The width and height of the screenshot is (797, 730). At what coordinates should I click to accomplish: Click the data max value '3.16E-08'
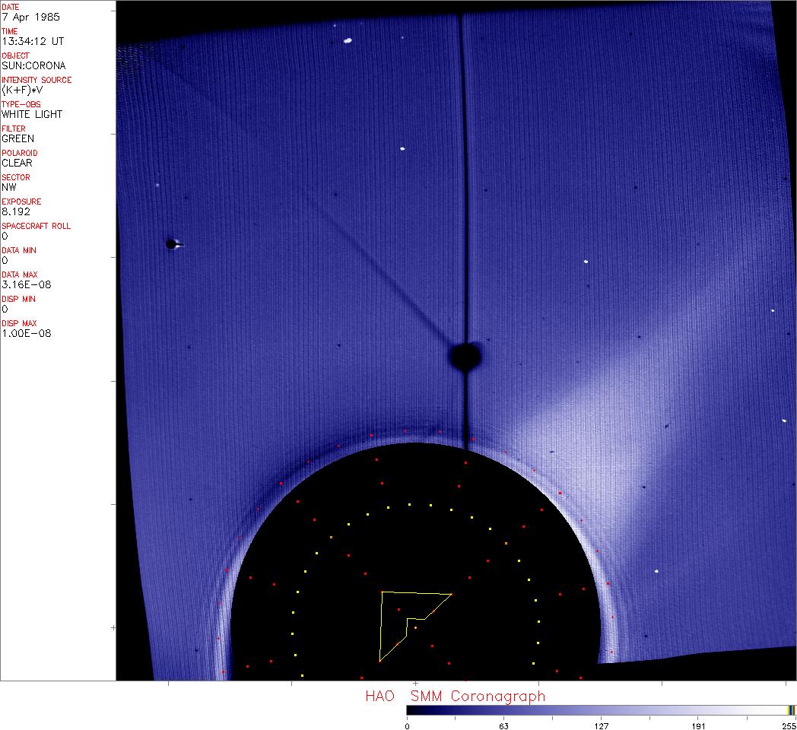click(27, 285)
